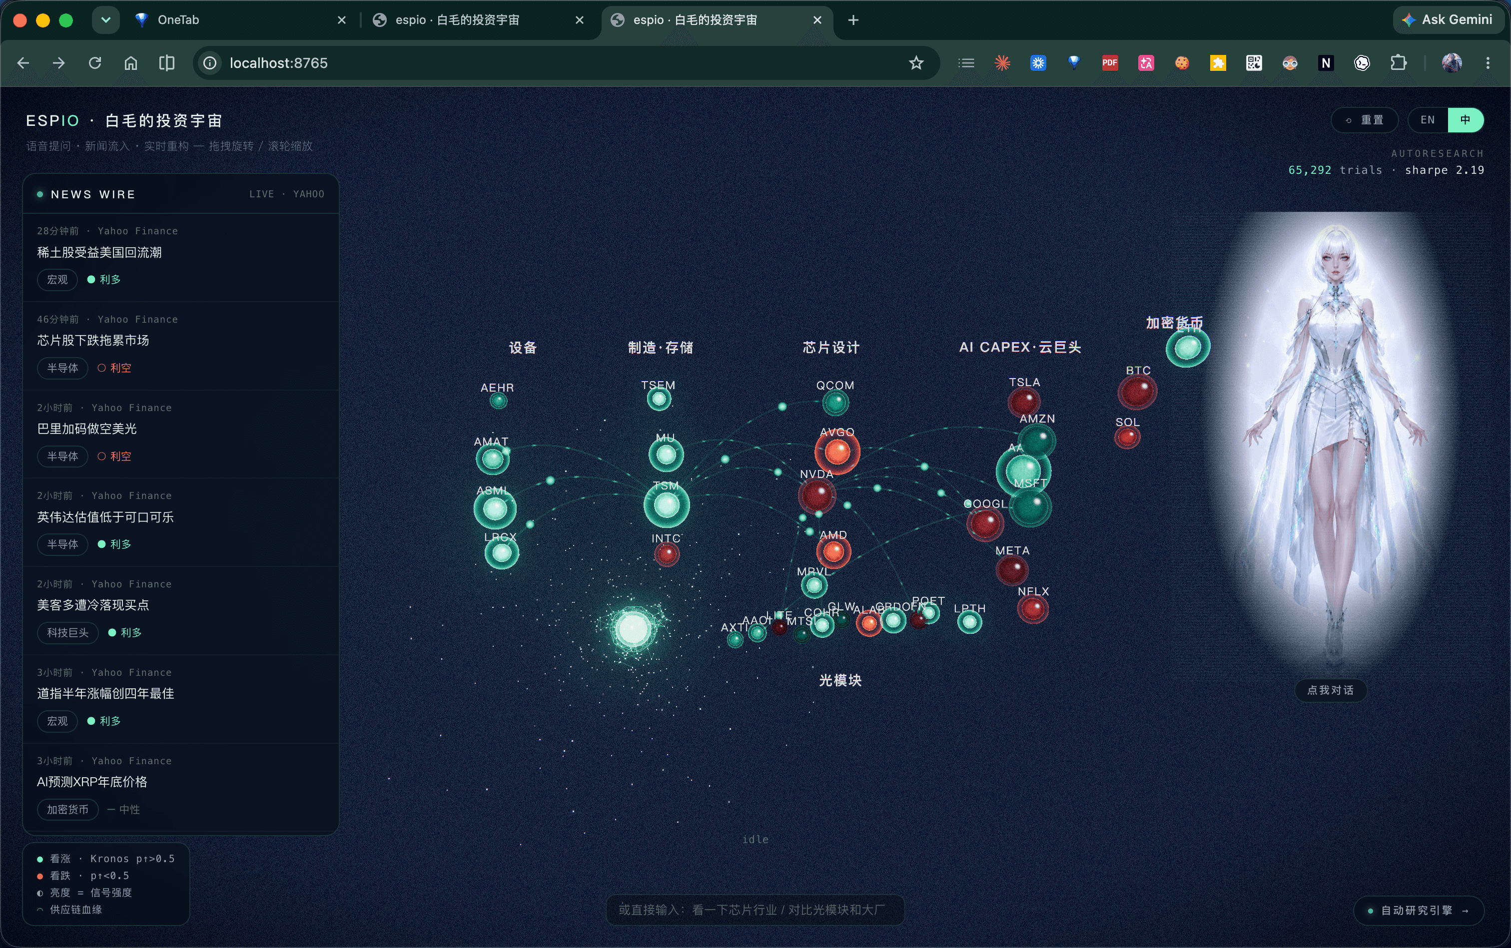Click the 重置 reset button
The image size is (1511, 948).
tap(1365, 120)
